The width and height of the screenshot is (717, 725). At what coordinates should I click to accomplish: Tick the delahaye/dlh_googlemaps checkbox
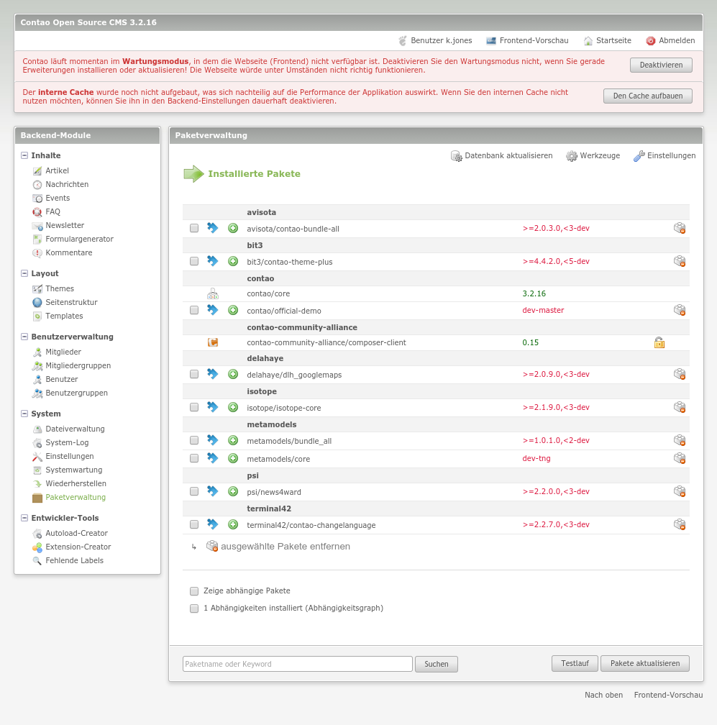pyautogui.click(x=194, y=374)
